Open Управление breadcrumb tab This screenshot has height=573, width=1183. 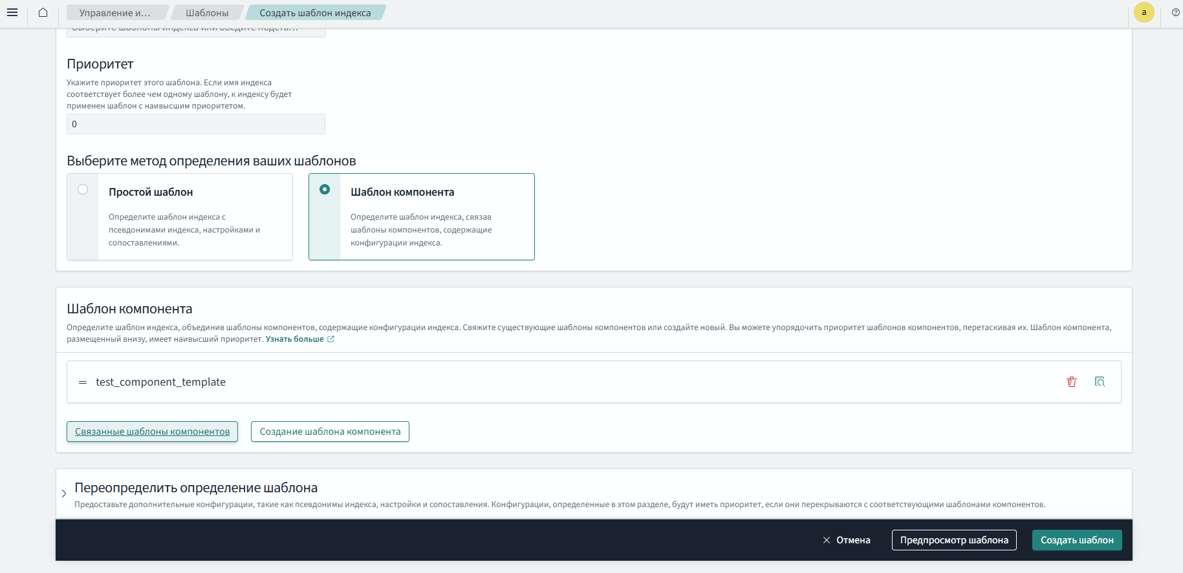click(x=114, y=13)
